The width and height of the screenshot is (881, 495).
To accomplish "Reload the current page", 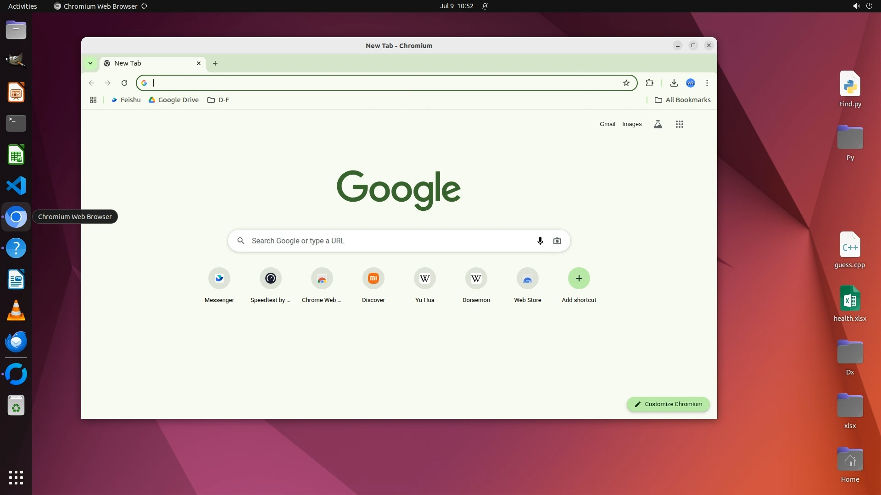I will click(124, 83).
